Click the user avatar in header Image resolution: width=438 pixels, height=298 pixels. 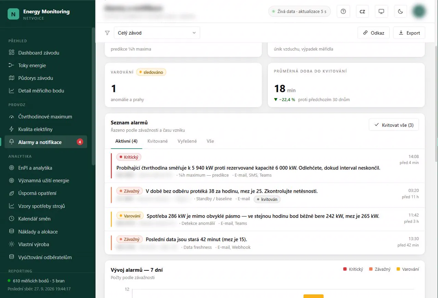coord(419,11)
